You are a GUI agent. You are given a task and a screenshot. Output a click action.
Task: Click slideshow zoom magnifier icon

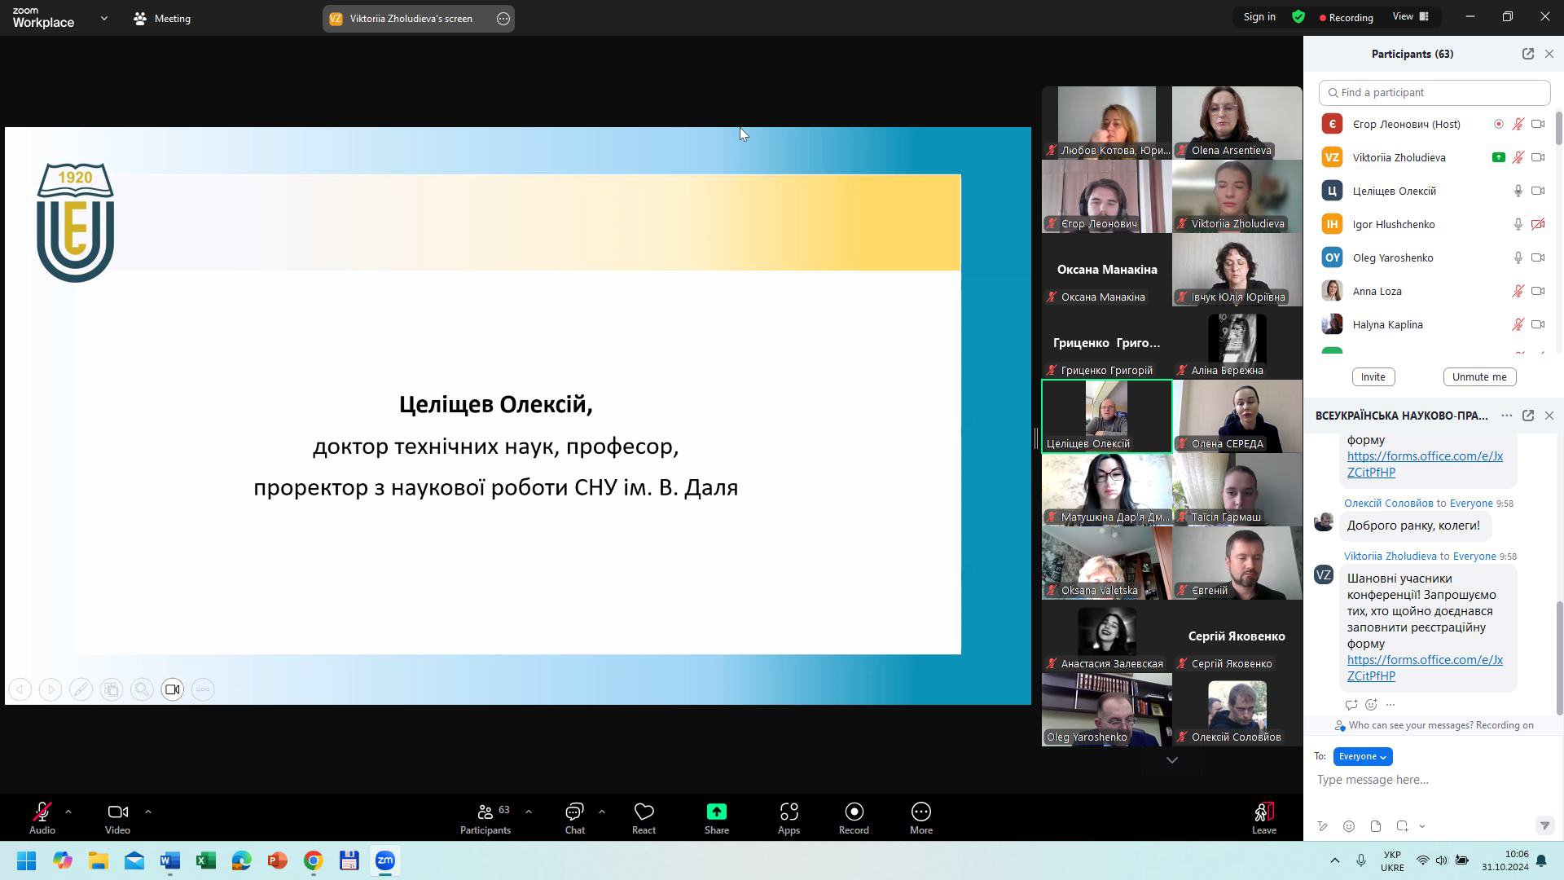[142, 689]
